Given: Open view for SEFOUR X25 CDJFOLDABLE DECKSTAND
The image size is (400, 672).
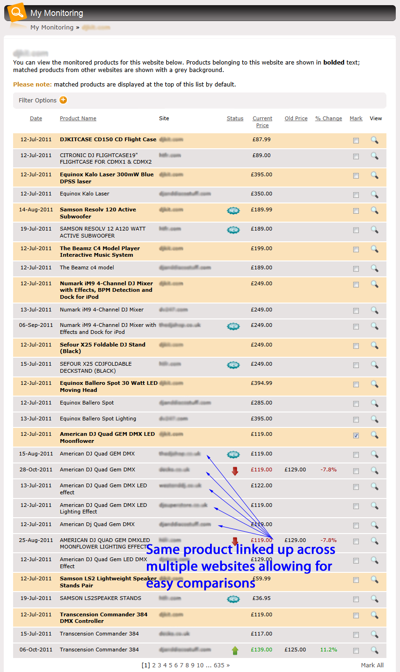Looking at the screenshot, I should tap(374, 364).
